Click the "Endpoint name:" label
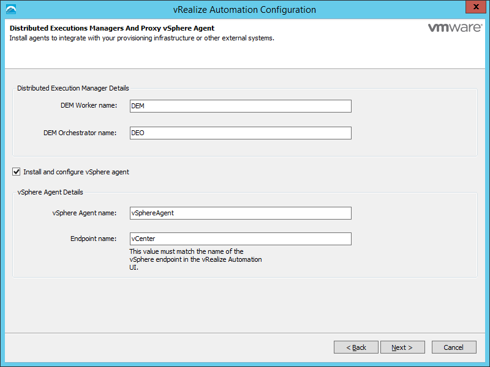The height and width of the screenshot is (367, 490). pos(94,239)
